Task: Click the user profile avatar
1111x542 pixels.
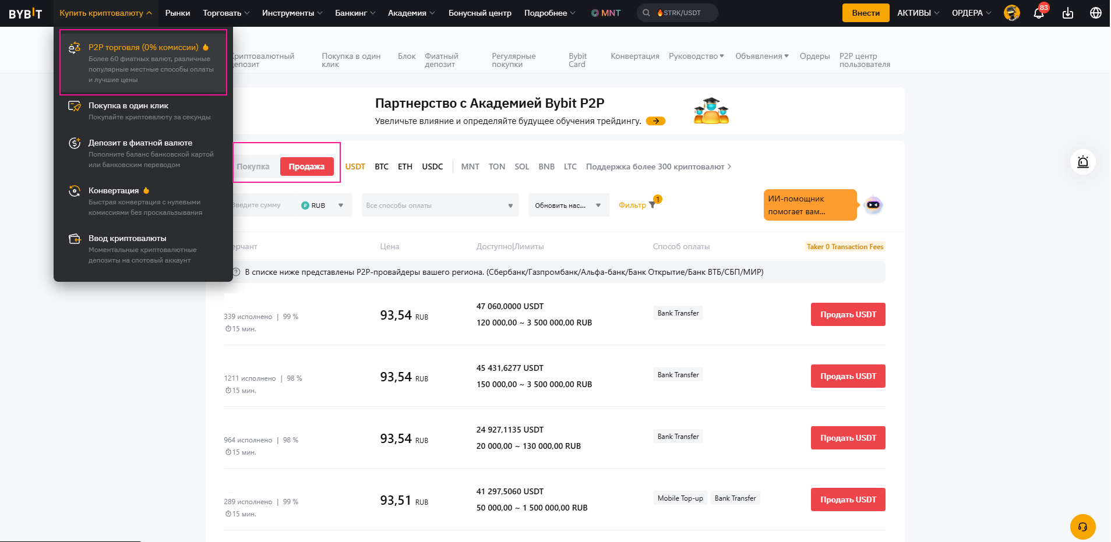Action: tap(1012, 13)
